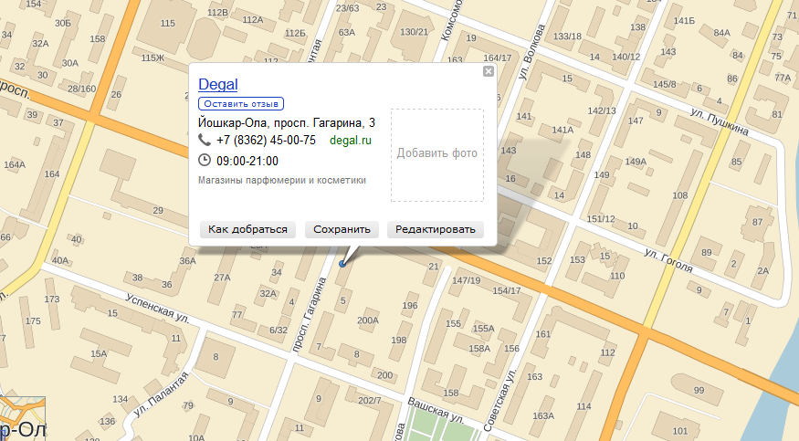Click building number 175
Image resolution: width=799 pixels, height=441 pixels.
click(x=33, y=320)
